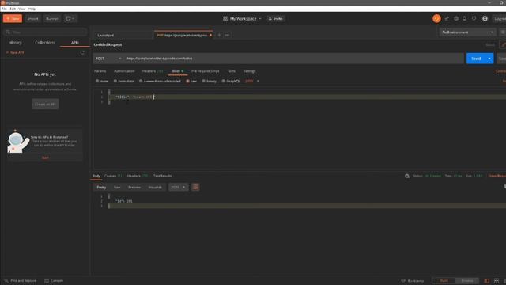Click the Create an API button
The height and width of the screenshot is (285, 506).
pos(45,104)
